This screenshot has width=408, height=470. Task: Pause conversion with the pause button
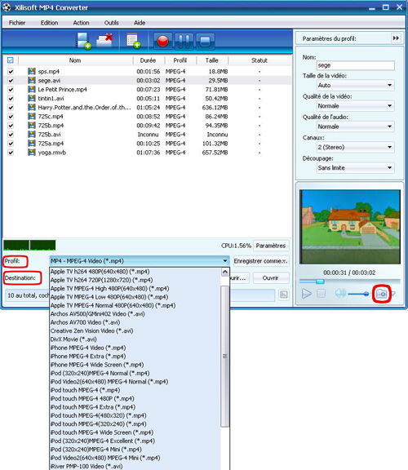pos(184,41)
